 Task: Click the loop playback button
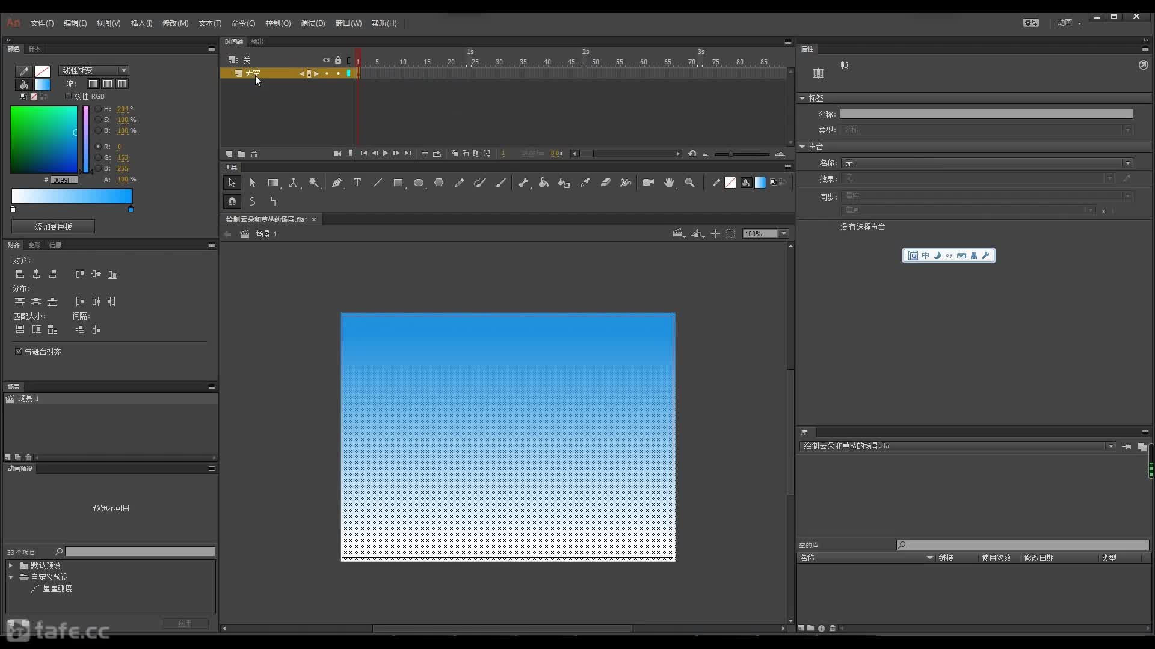pos(437,154)
